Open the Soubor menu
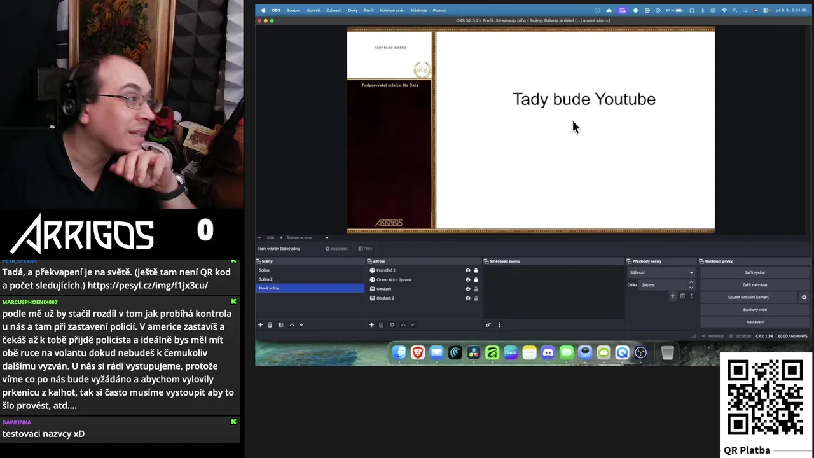This screenshot has height=458, width=814. pos(293,10)
